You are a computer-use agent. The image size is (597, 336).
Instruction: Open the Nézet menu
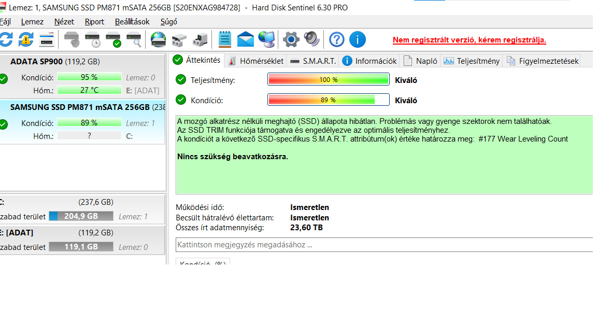tap(64, 22)
